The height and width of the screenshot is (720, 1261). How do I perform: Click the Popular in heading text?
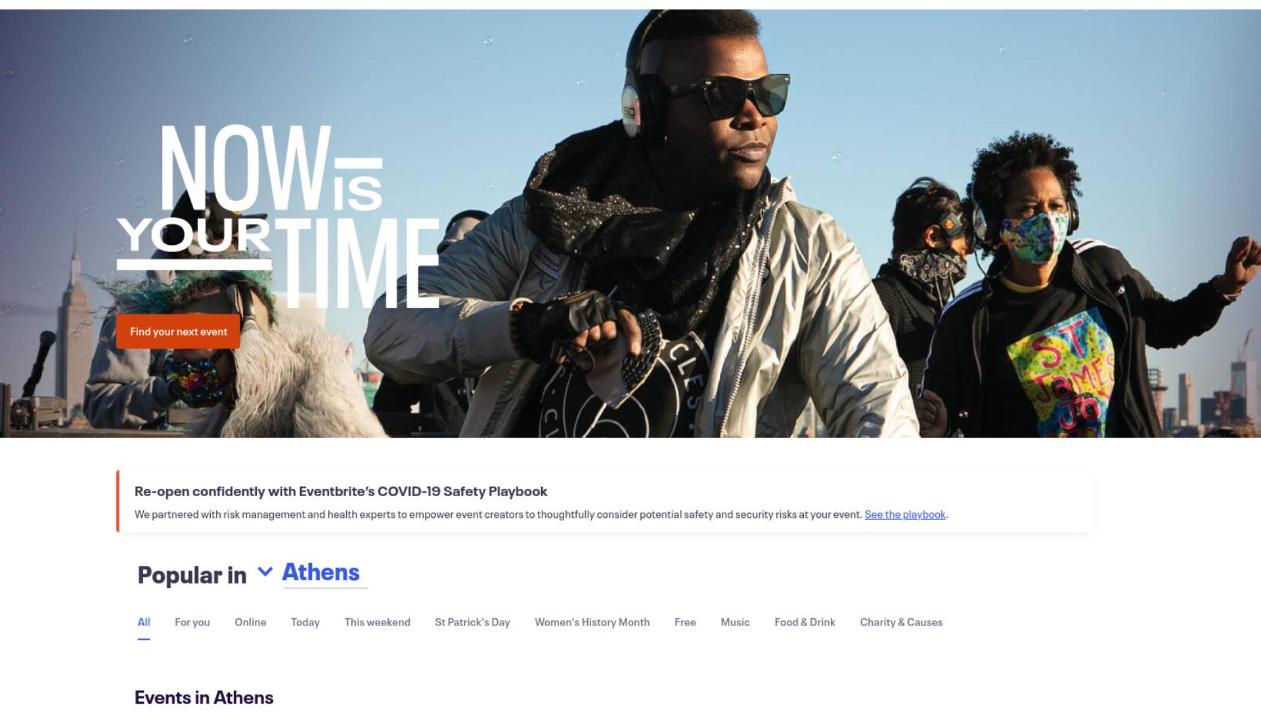(x=192, y=575)
